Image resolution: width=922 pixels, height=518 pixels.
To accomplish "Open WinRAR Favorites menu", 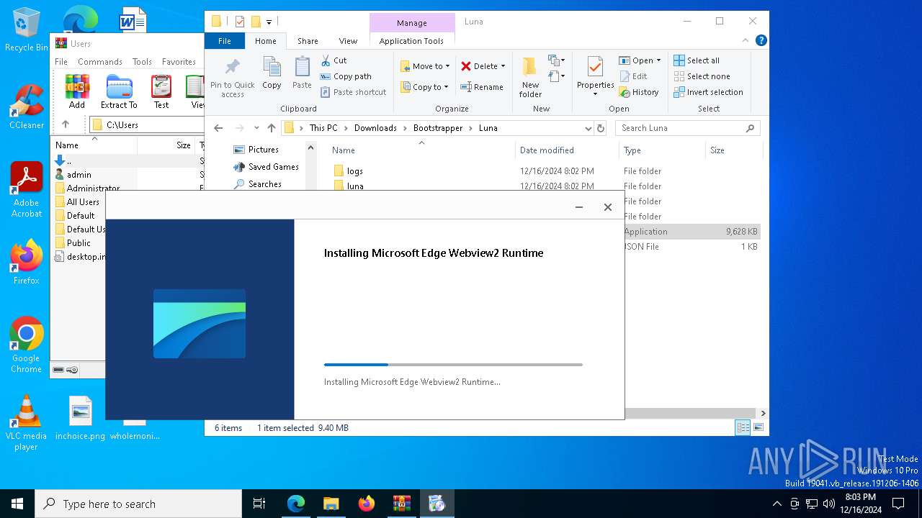I will tap(179, 62).
